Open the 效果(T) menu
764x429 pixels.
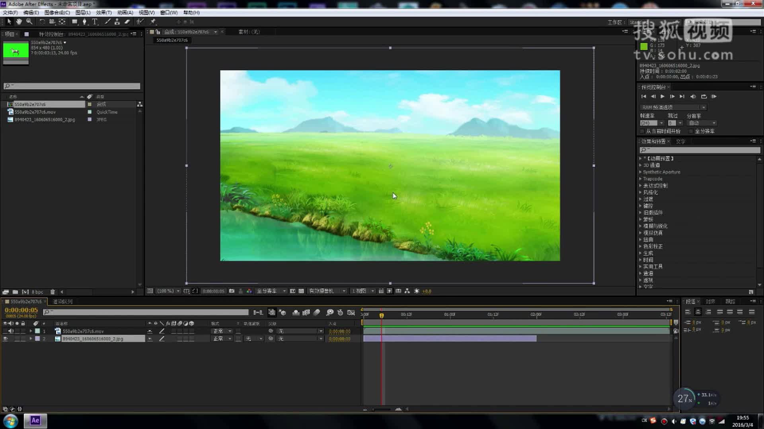(103, 13)
